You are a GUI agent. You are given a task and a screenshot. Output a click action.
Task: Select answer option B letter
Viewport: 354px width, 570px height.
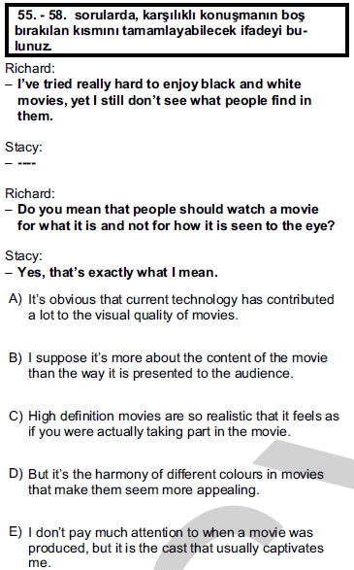point(15,357)
